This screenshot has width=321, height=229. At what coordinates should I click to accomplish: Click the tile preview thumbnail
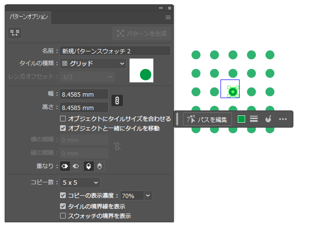(141, 70)
